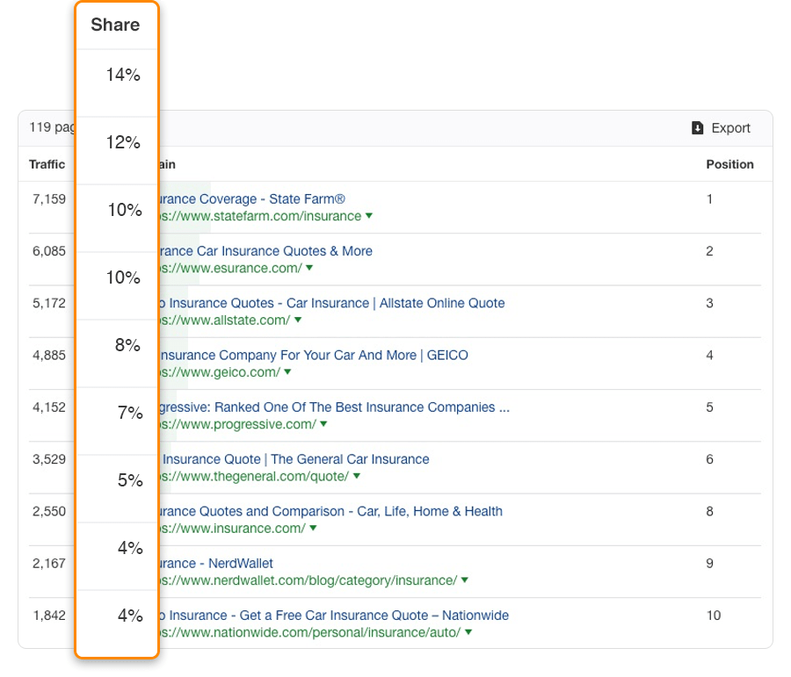The image size is (791, 677).
Task: Open the Allstate Online Quote title link
Action: click(x=332, y=303)
